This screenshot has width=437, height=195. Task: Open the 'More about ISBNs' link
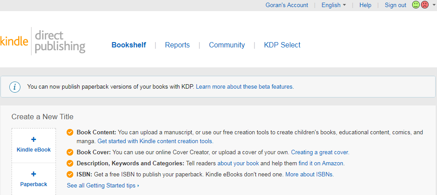(x=310, y=175)
